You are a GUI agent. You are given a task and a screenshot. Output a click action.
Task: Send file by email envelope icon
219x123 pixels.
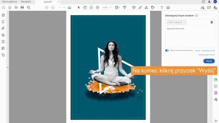[x=209, y=8]
